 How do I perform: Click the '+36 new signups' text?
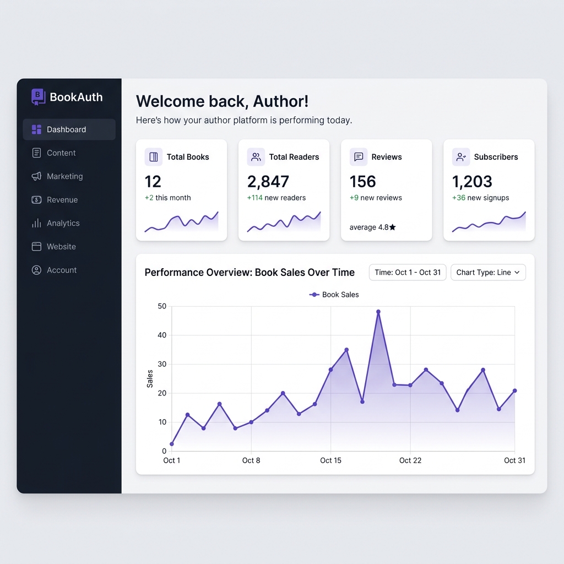click(480, 198)
